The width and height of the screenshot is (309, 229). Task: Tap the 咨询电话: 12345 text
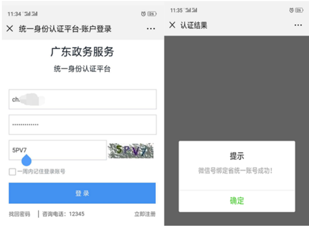[x=63, y=214]
